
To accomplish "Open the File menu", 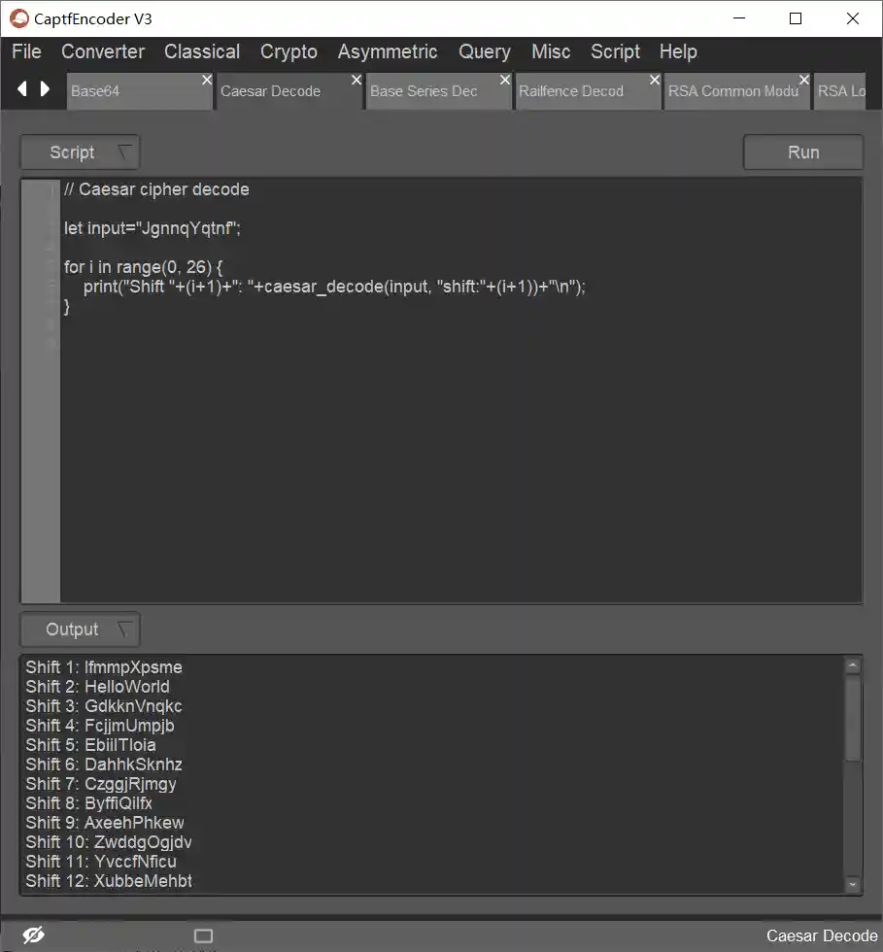I will click(x=25, y=51).
